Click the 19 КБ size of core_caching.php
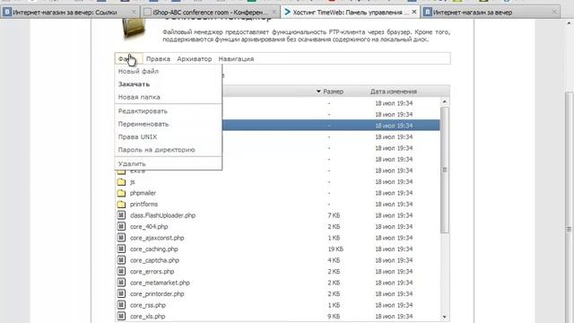This screenshot has height=323, width=574. pos(335,249)
